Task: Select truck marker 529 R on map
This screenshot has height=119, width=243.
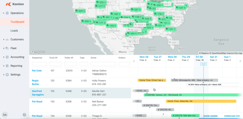Action: coord(80,11)
